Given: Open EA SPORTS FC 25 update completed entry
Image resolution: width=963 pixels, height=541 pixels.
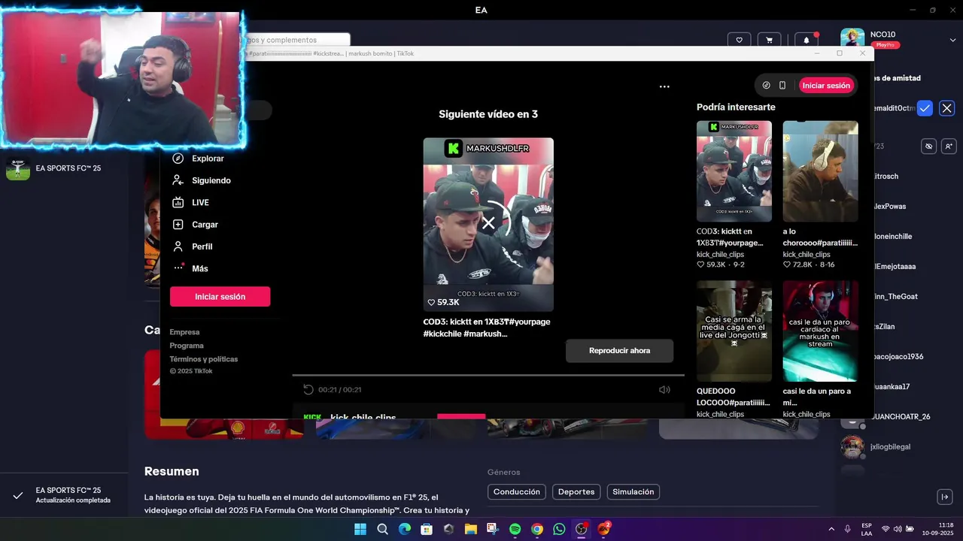Looking at the screenshot, I should pyautogui.click(x=63, y=495).
